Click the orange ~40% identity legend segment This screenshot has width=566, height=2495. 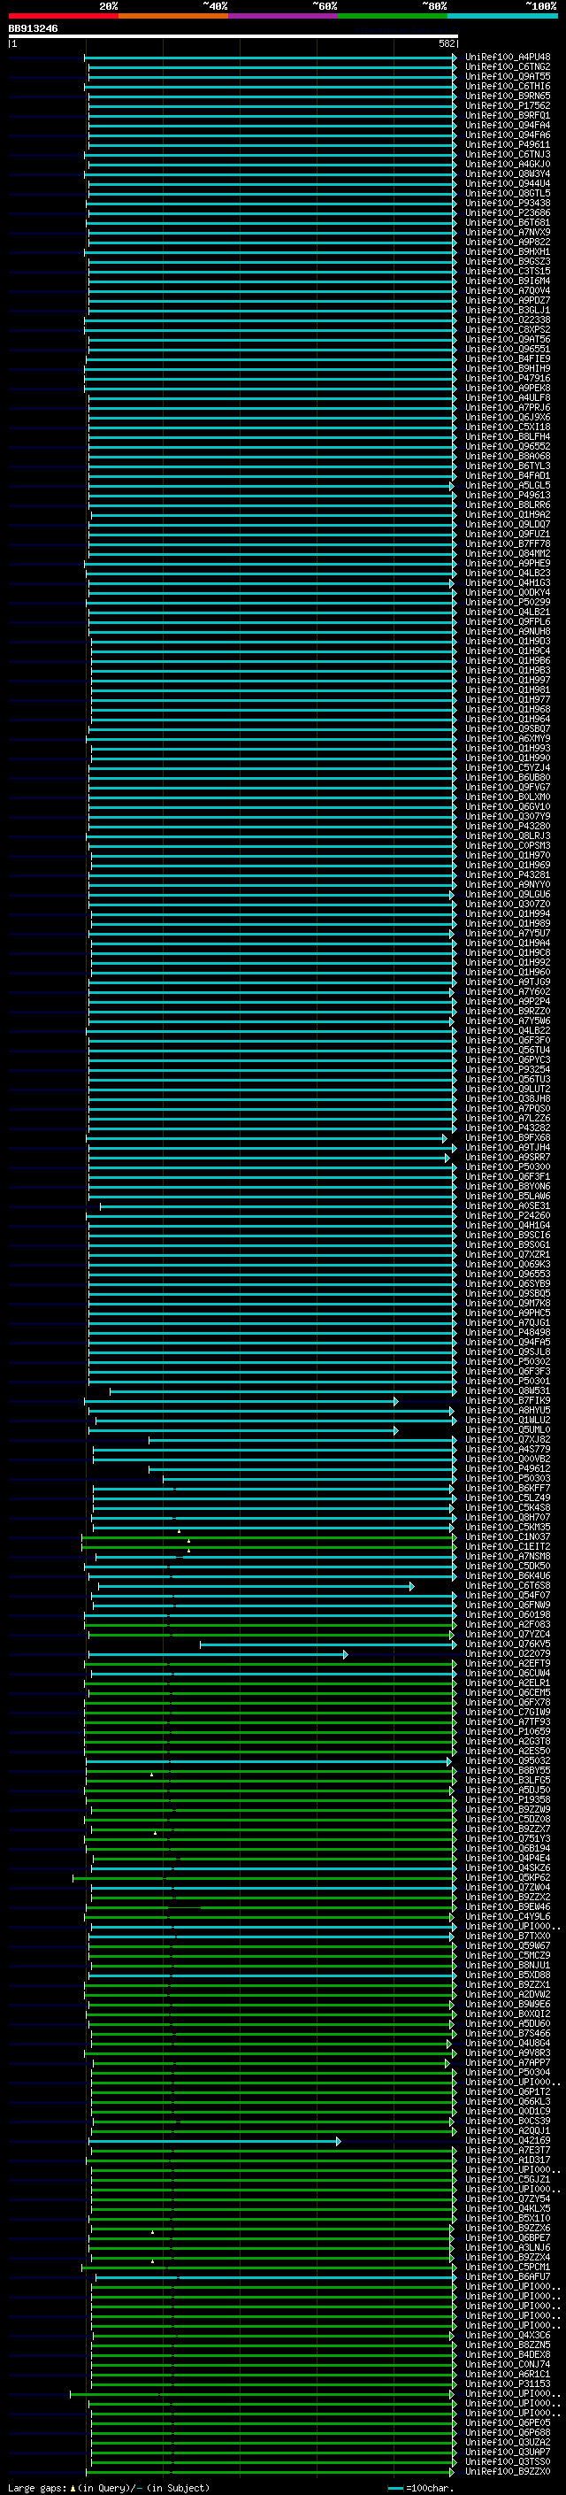tap(173, 16)
